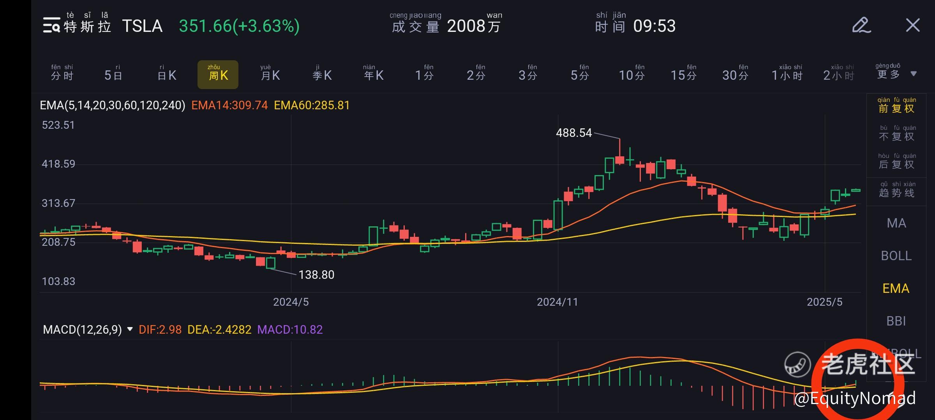The image size is (935, 420).
Task: Click the 208.75 price axis label
Action: 58,242
